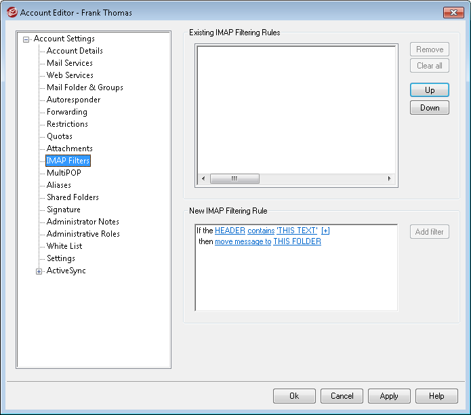Select Mail Services tree item
The image size is (471, 415).
[70, 63]
